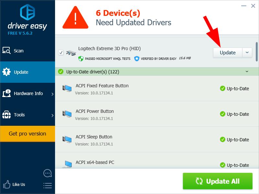Click VERIFIED BY DRIVER EASY text

pyautogui.click(x=159, y=59)
